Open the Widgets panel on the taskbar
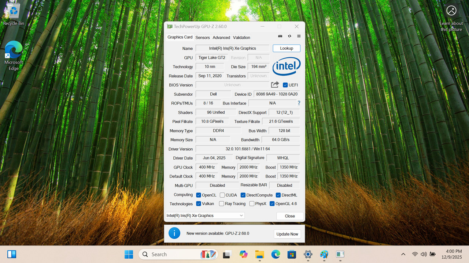The height and width of the screenshot is (263, 469). coord(12,254)
